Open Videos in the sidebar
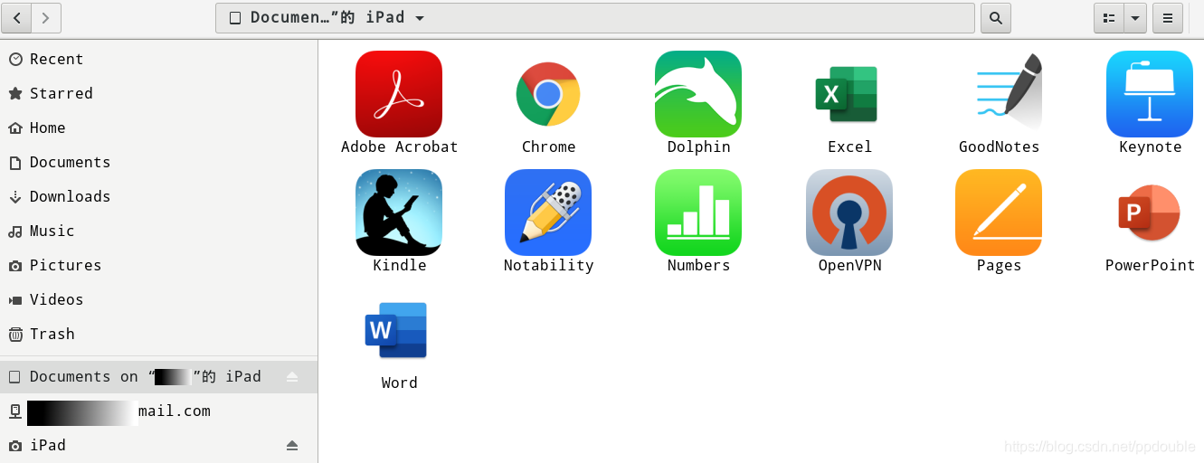 158,299
